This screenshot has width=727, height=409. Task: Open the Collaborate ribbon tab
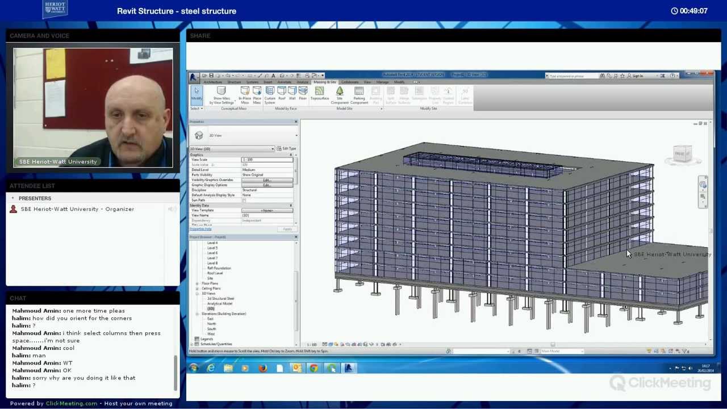pos(350,82)
